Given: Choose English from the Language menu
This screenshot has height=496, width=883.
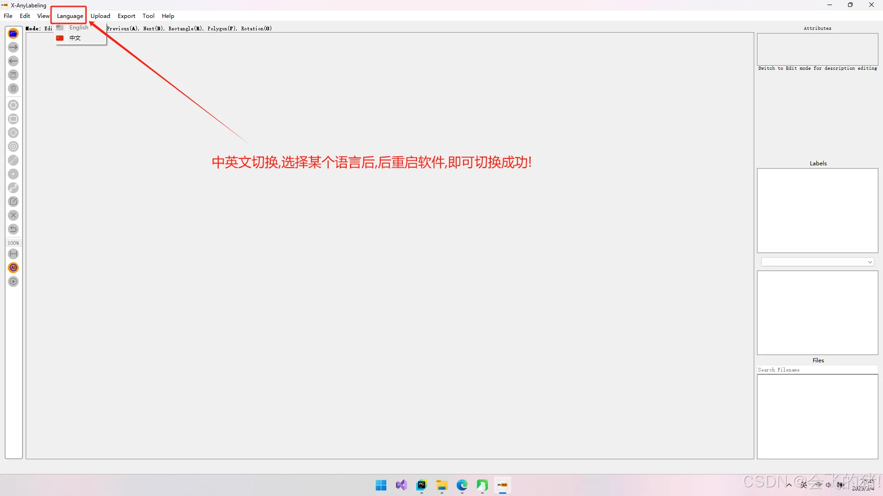Looking at the screenshot, I should [x=78, y=28].
